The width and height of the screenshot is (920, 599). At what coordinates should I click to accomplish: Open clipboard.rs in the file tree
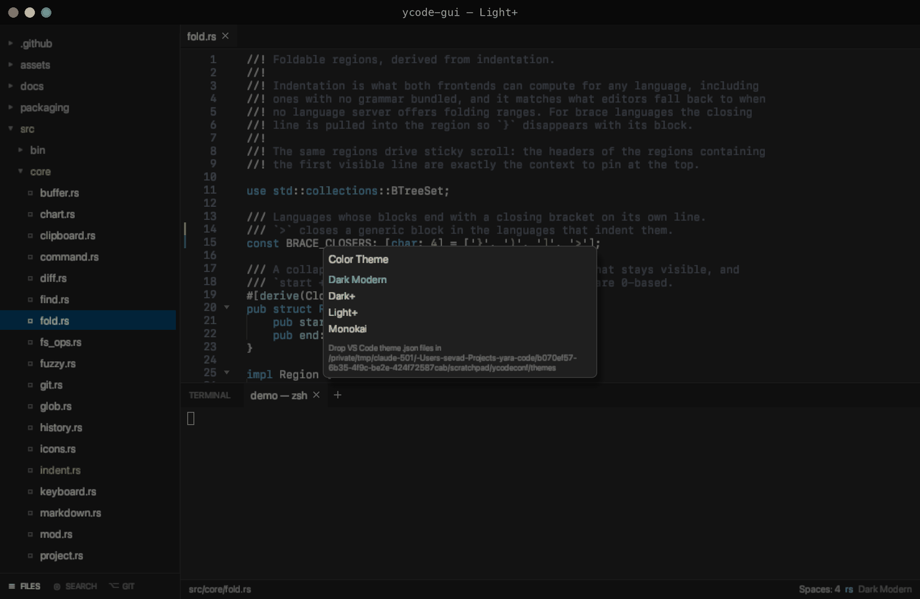(68, 235)
